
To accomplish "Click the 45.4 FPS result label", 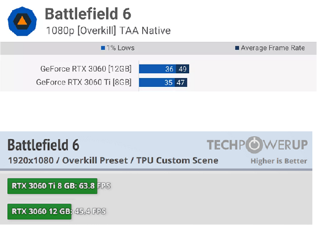I will [90, 211].
